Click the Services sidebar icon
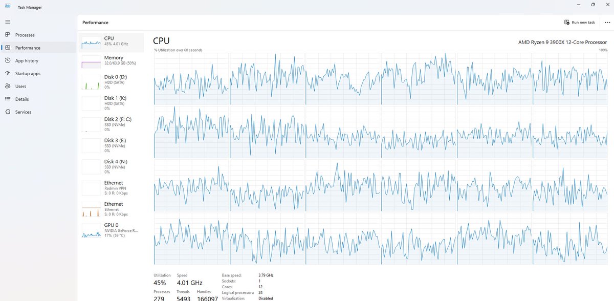Screen dimensions: 614x301 (x=7, y=112)
